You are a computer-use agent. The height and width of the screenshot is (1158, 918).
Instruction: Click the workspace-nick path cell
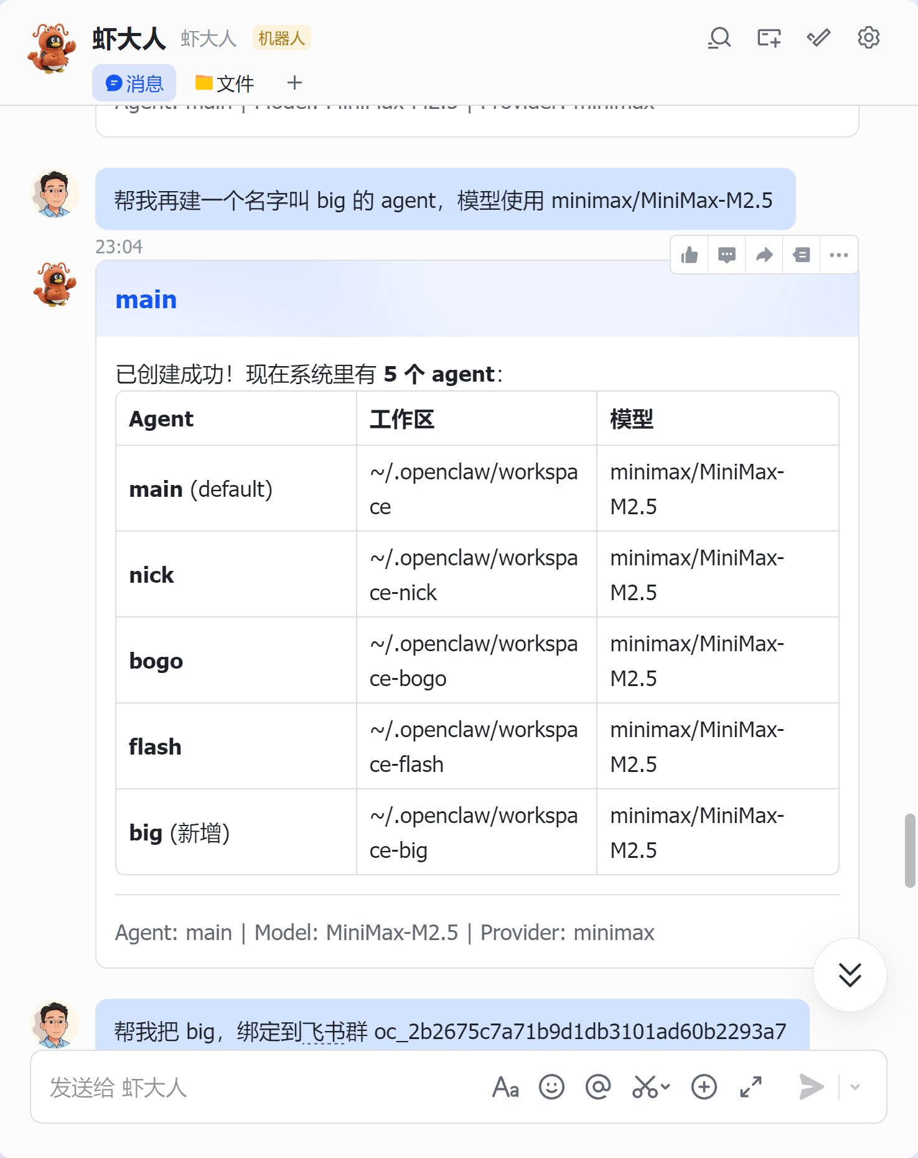[x=477, y=575]
